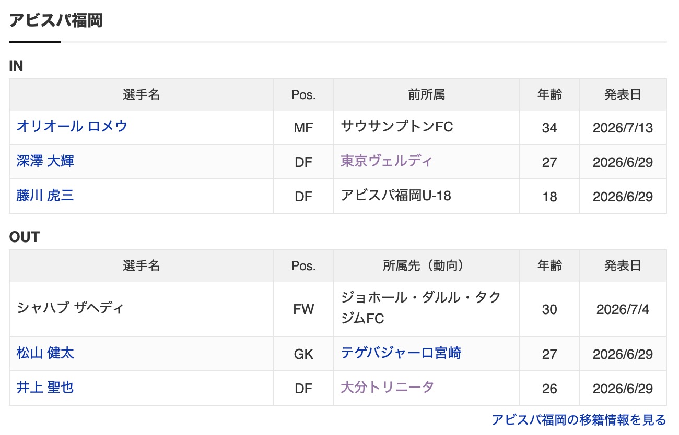
Task: Follow the 大分トリニータ club link
Action: click(388, 388)
